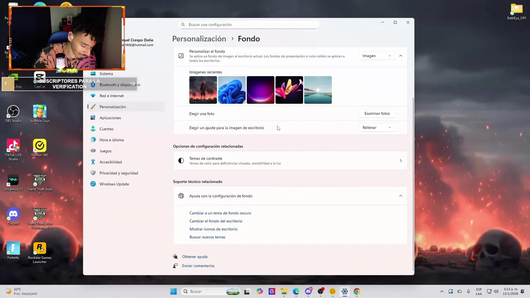Open the Windows Start menu
The width and height of the screenshot is (530, 298).
173,291
